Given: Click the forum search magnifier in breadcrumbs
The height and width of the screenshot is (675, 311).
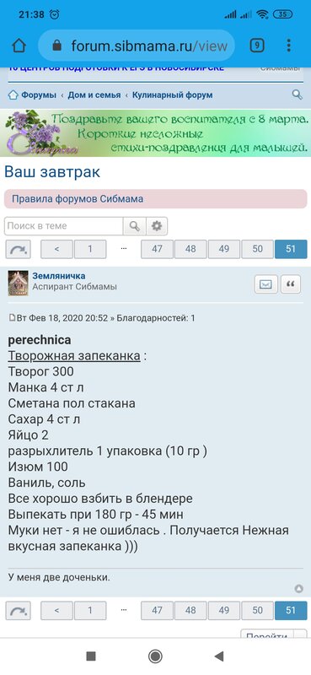Looking at the screenshot, I should tap(298, 94).
